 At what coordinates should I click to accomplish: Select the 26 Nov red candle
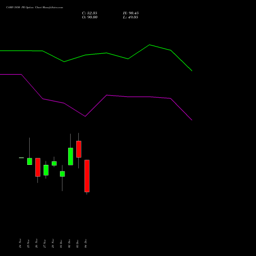tap(38, 167)
